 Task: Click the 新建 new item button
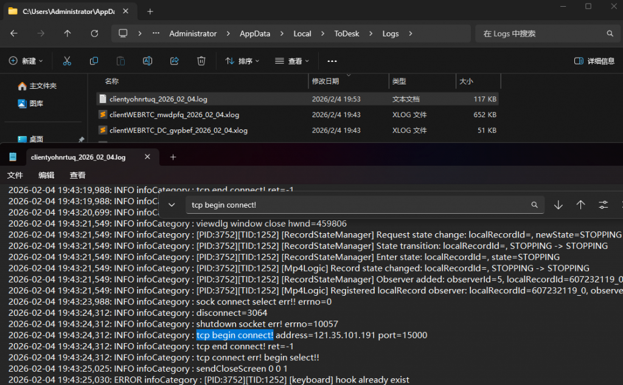point(26,61)
